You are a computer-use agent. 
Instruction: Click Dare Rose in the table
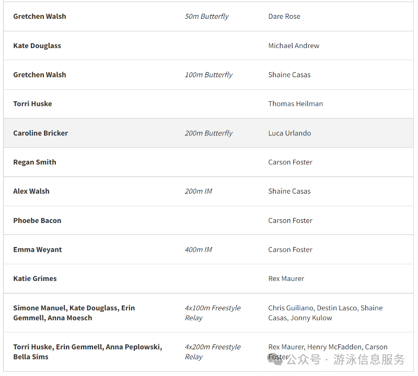284,16
